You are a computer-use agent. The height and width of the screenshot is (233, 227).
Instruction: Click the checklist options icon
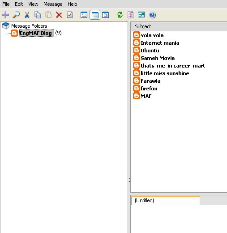[131, 15]
